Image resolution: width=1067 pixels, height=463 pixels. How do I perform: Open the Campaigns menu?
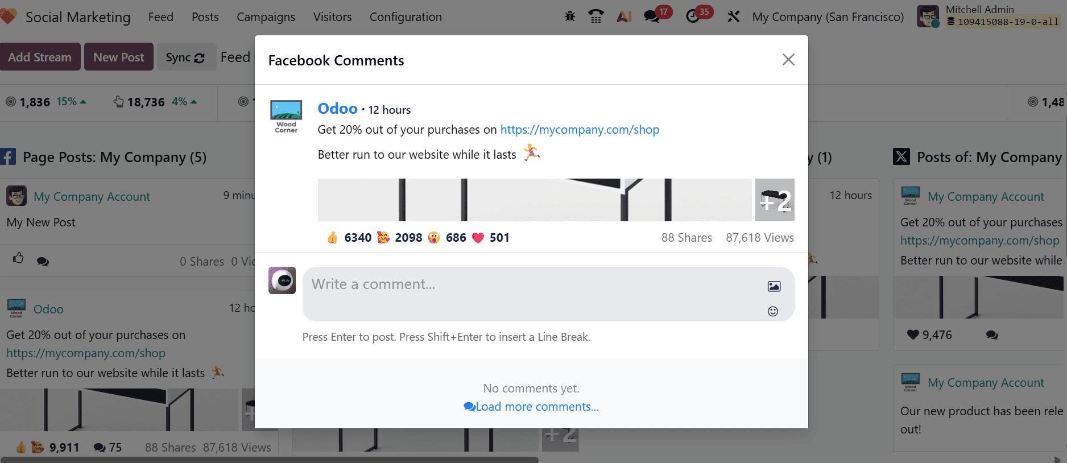(266, 17)
